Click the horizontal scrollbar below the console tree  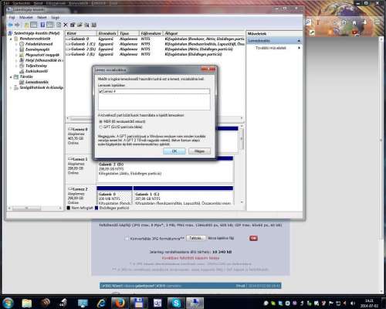35,208
